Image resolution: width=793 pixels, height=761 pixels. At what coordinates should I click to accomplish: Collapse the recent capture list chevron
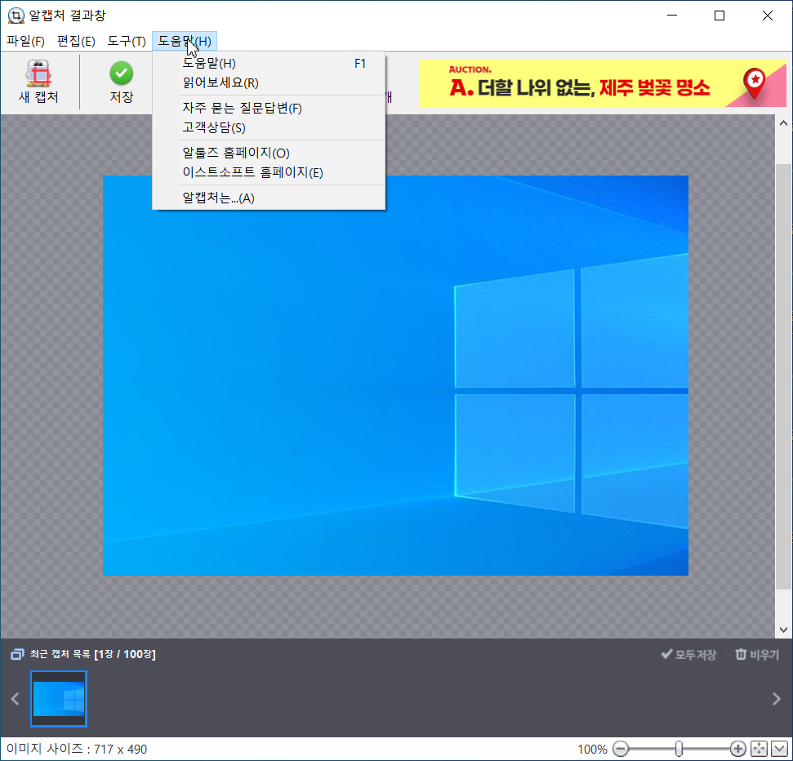pos(779,749)
